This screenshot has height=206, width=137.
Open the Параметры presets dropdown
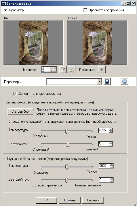(x=100, y=82)
